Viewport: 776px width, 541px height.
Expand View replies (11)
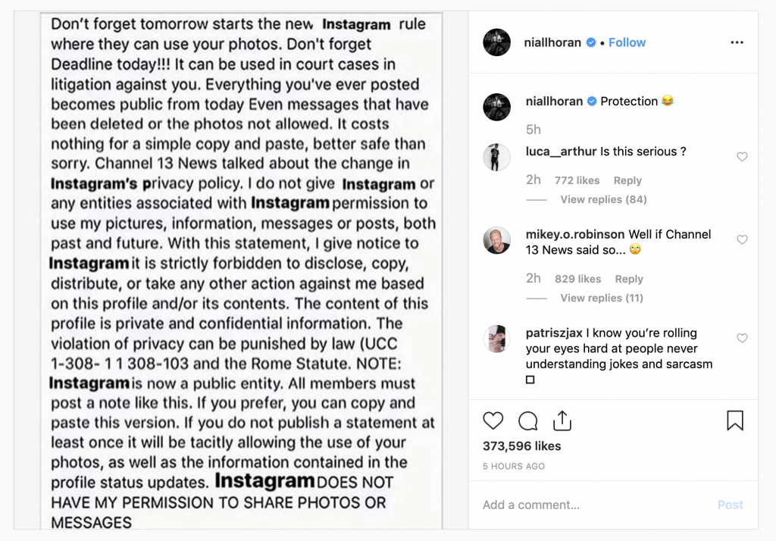(x=601, y=298)
